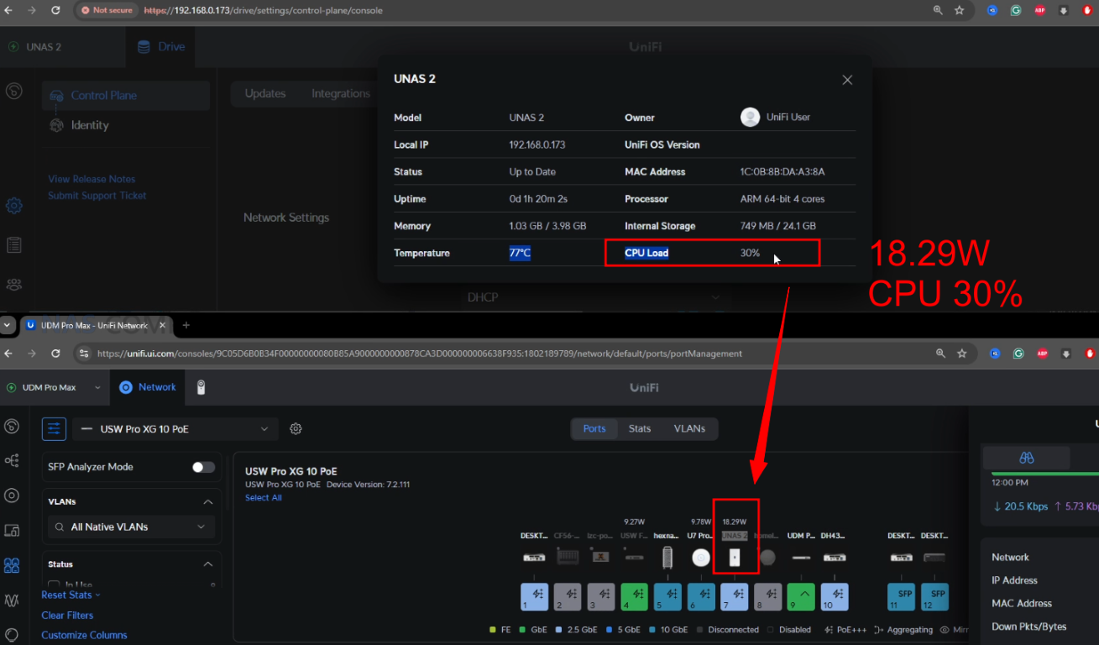Screen dimensions: 1099x645
Task: Click the Clear Filters link
Action: 67,616
